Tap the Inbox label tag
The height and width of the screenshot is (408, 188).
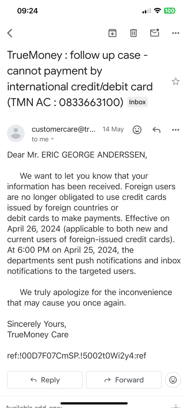[x=138, y=102]
